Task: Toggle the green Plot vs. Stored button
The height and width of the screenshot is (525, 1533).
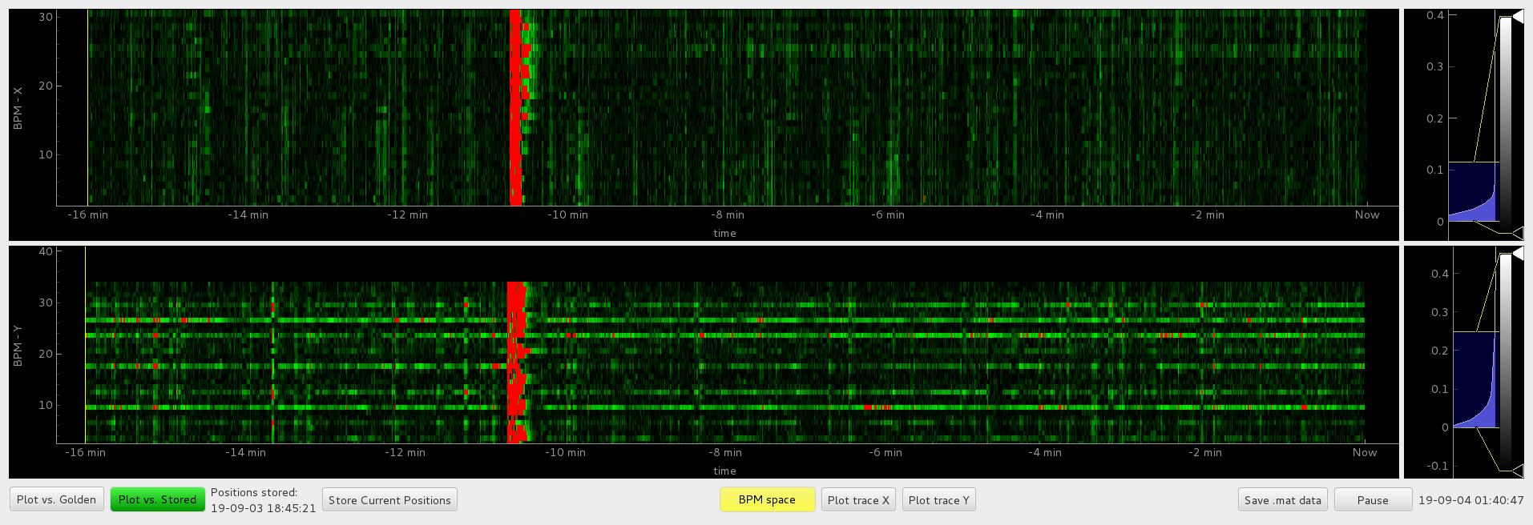Action: click(x=157, y=499)
